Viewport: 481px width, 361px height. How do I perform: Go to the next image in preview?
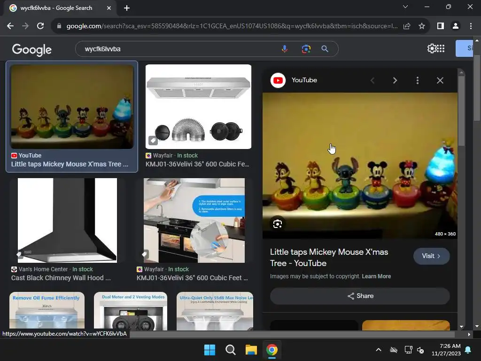395,80
